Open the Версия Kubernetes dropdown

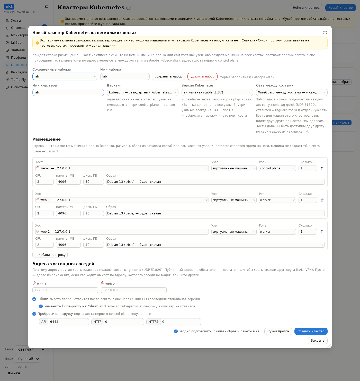217,92
